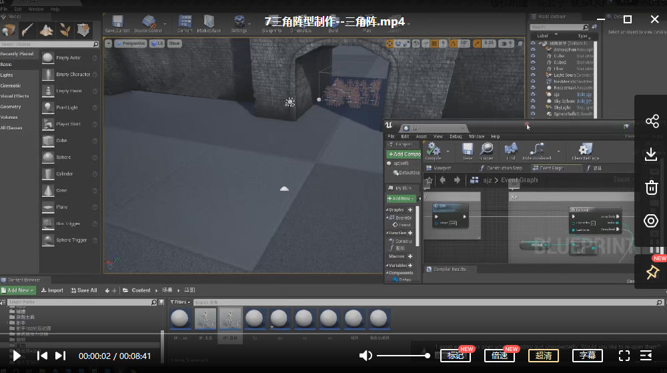
Task: Skip to the next video
Action: pyautogui.click(x=60, y=356)
